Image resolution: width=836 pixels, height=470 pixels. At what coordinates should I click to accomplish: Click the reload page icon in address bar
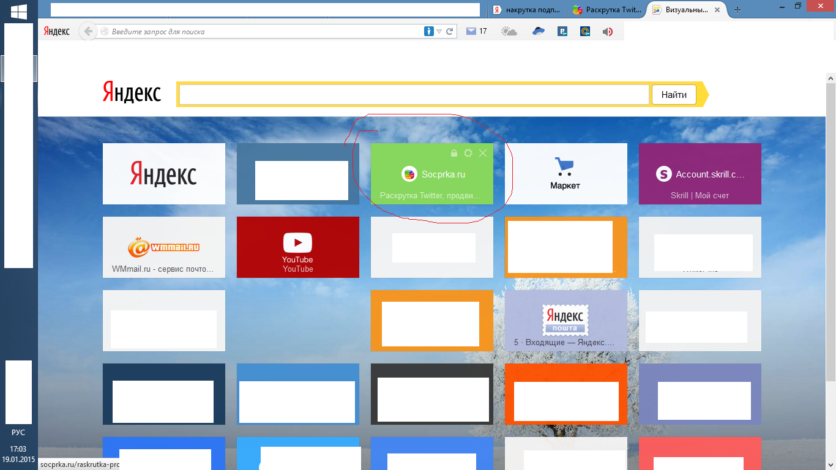(450, 31)
